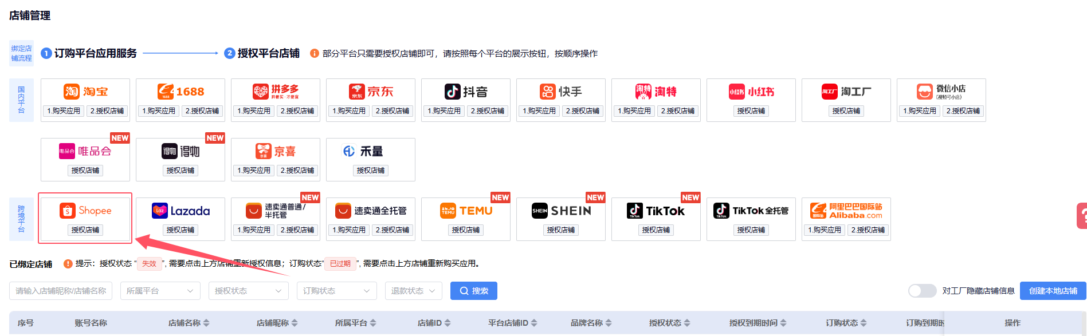This screenshot has width=1087, height=336.
Task: Click 1.购买应用 under 抖音
Action: click(444, 110)
